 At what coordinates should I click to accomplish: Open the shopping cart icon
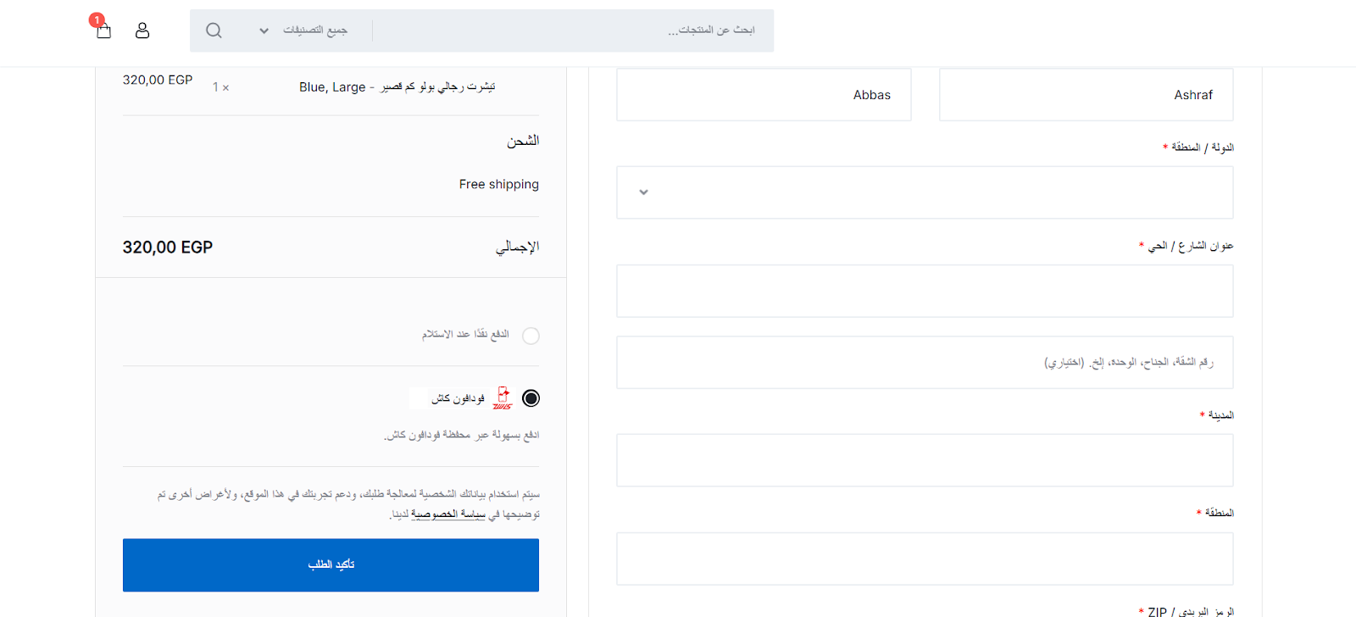tap(104, 31)
